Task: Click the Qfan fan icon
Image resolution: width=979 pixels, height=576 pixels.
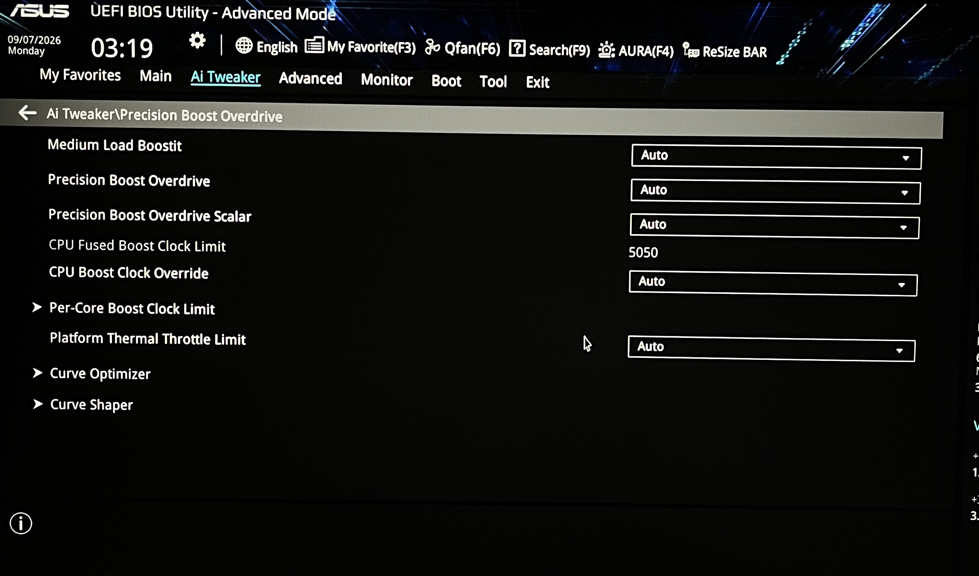Action: tap(432, 47)
